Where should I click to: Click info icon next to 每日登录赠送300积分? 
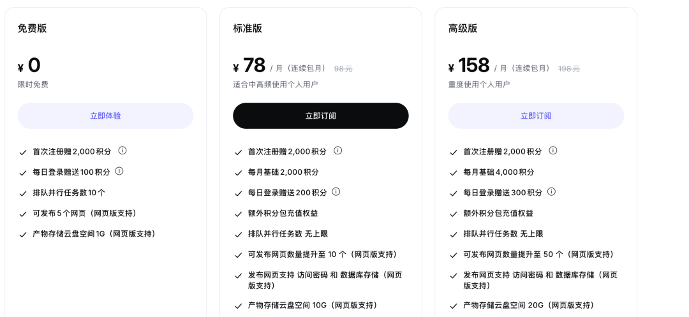click(551, 192)
